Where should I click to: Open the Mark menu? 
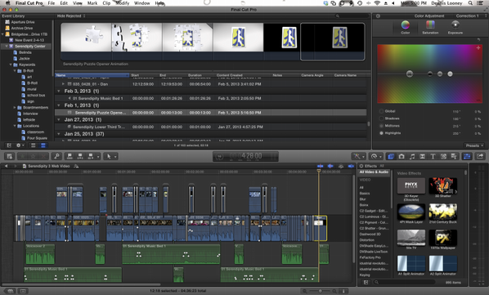pyautogui.click(x=92, y=3)
